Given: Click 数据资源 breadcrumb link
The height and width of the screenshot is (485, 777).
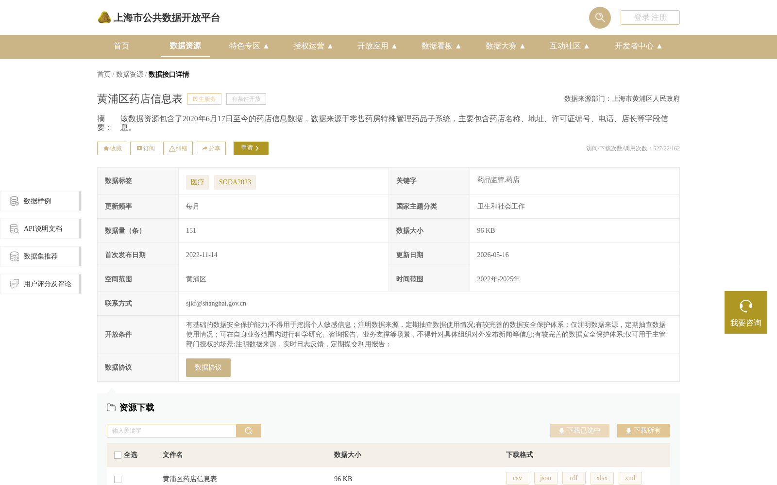Looking at the screenshot, I should (130, 74).
